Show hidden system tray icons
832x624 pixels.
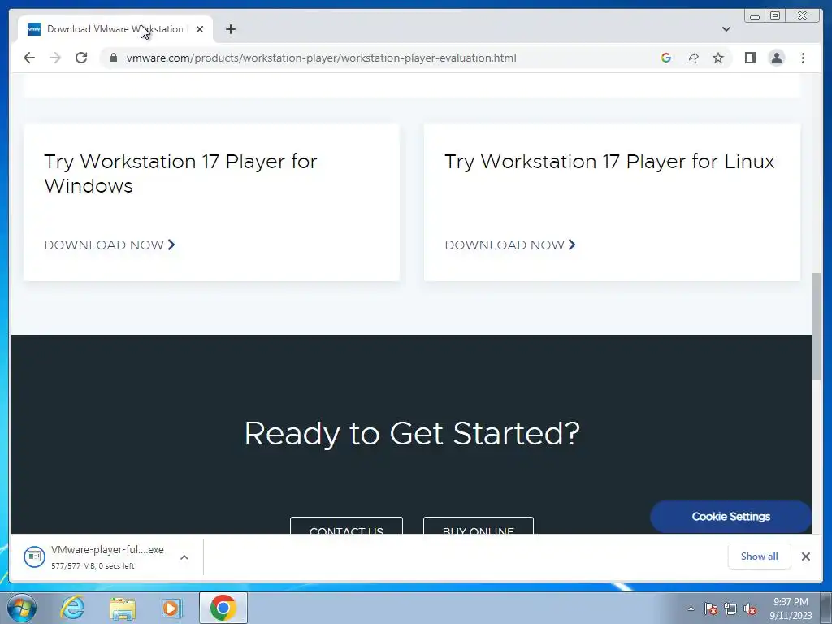(x=691, y=609)
